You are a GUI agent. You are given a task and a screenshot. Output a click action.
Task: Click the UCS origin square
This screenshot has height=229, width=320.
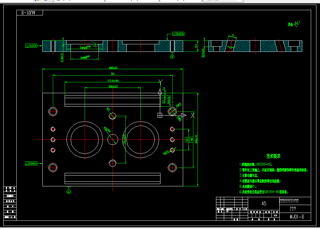click(160, 115)
